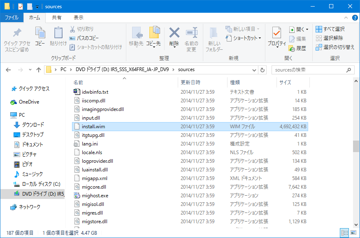Open recent locations dropdown arrow
The image size is (360, 238).
coord(30,70)
